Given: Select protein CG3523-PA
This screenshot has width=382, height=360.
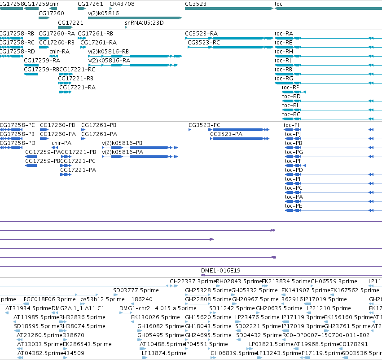Looking at the screenshot, I should click(240, 139).
